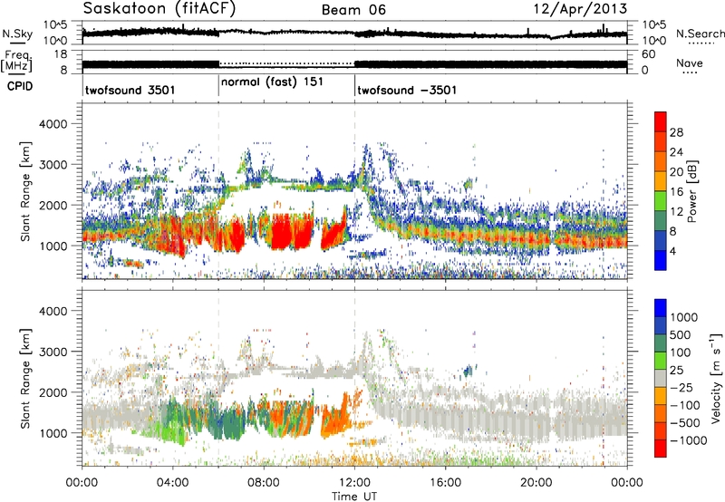Select the 60 tick on the Nave axis
This screenshot has height=502, width=725.
tap(649, 54)
